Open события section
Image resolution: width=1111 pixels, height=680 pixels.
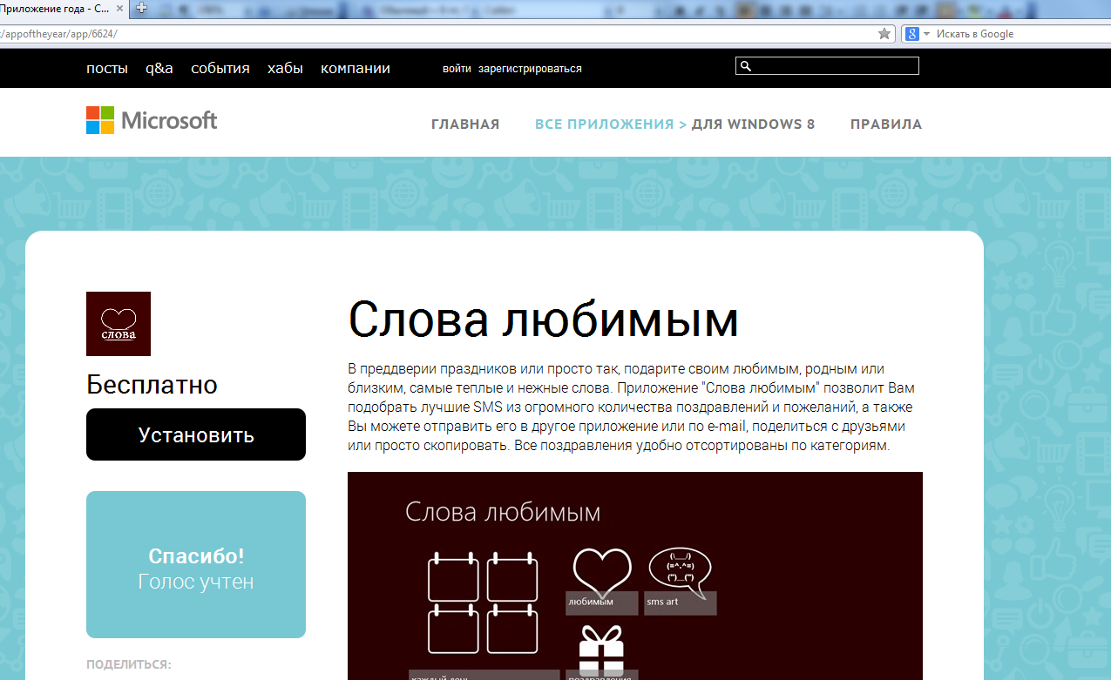pos(220,69)
